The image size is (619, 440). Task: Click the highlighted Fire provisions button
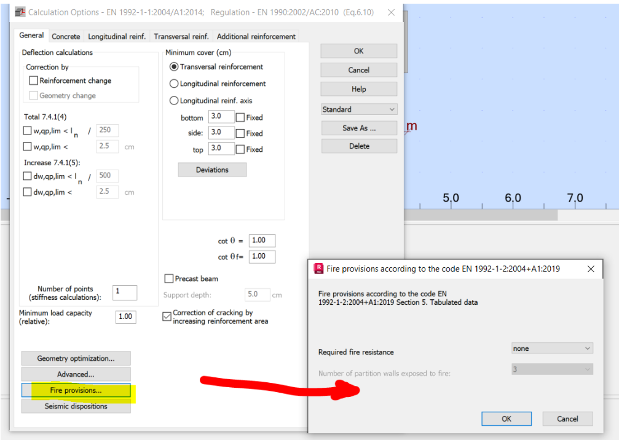pyautogui.click(x=75, y=390)
